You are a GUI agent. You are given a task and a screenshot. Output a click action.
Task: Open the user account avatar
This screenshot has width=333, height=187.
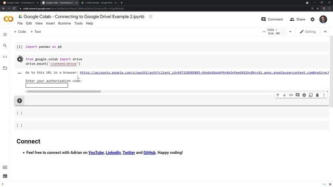click(x=323, y=19)
